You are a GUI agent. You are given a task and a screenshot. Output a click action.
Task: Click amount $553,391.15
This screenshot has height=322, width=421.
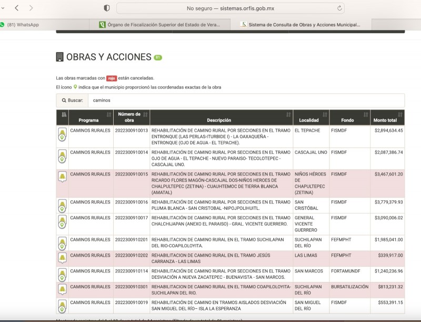[x=390, y=303]
